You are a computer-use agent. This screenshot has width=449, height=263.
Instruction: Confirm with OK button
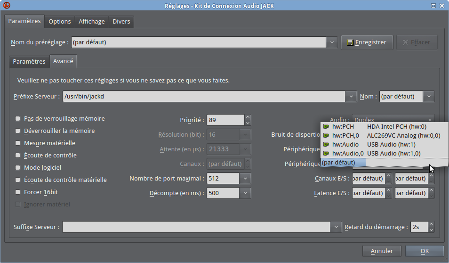(x=425, y=251)
